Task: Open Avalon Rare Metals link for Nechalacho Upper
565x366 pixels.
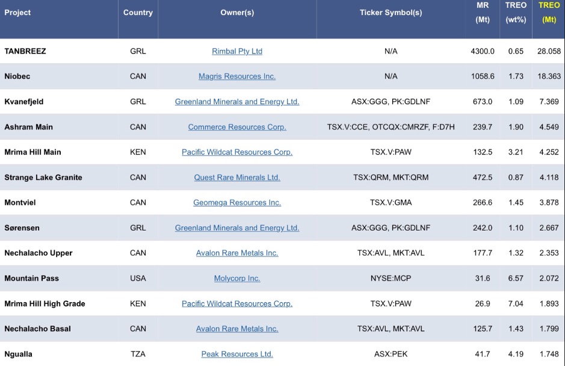Action: pos(237,253)
